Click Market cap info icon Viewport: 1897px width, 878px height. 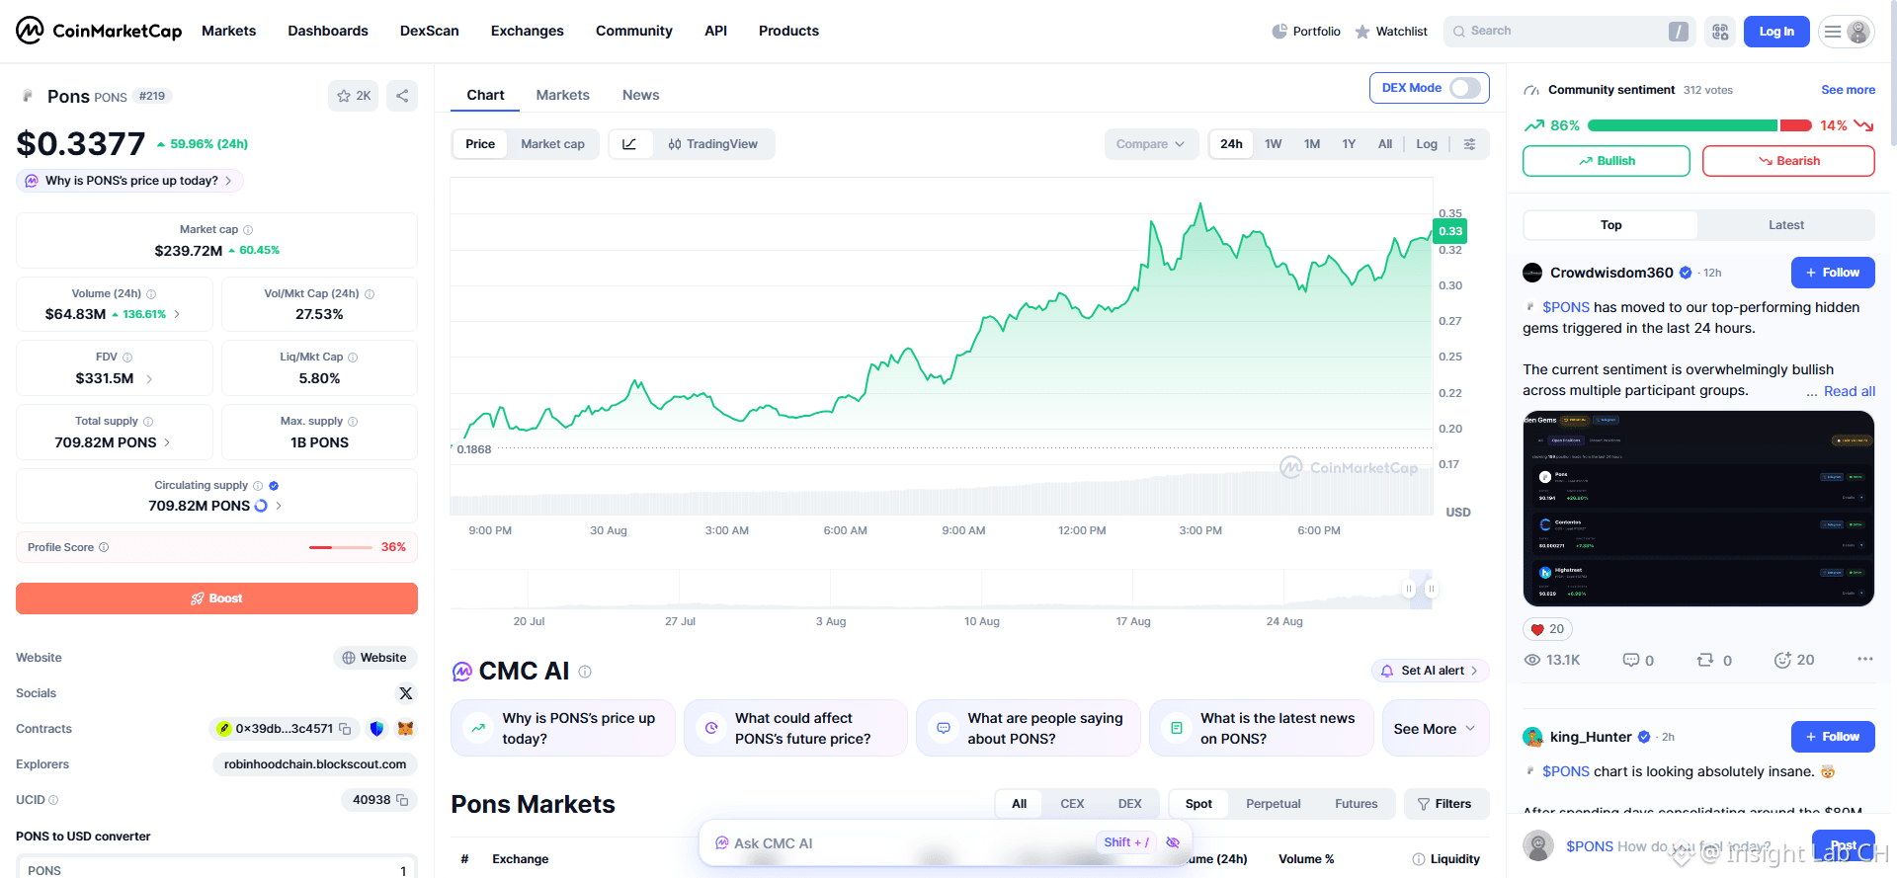coord(248,230)
